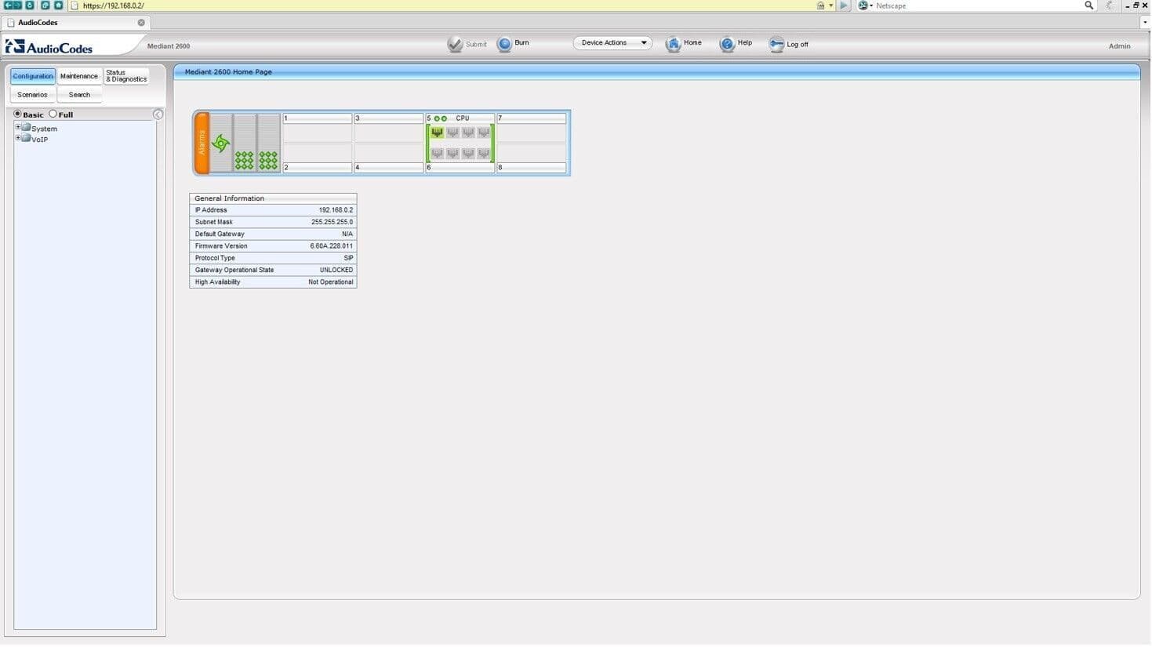Click the Search button in sidebar
1152x647 pixels.
(x=79, y=95)
